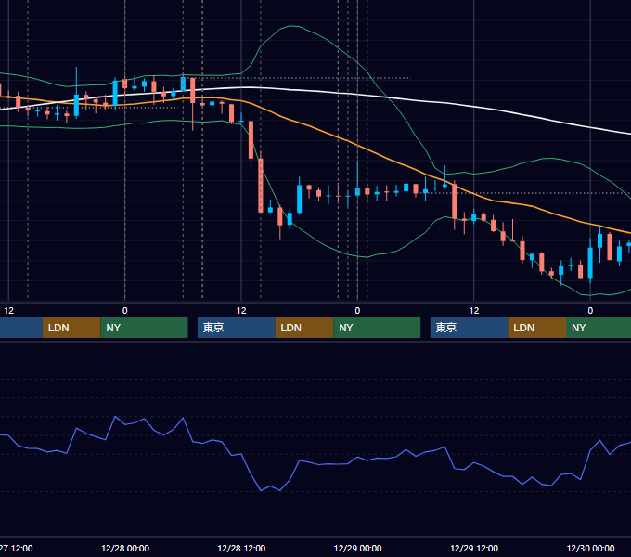Click the second 東京 session block

pyautogui.click(x=470, y=328)
